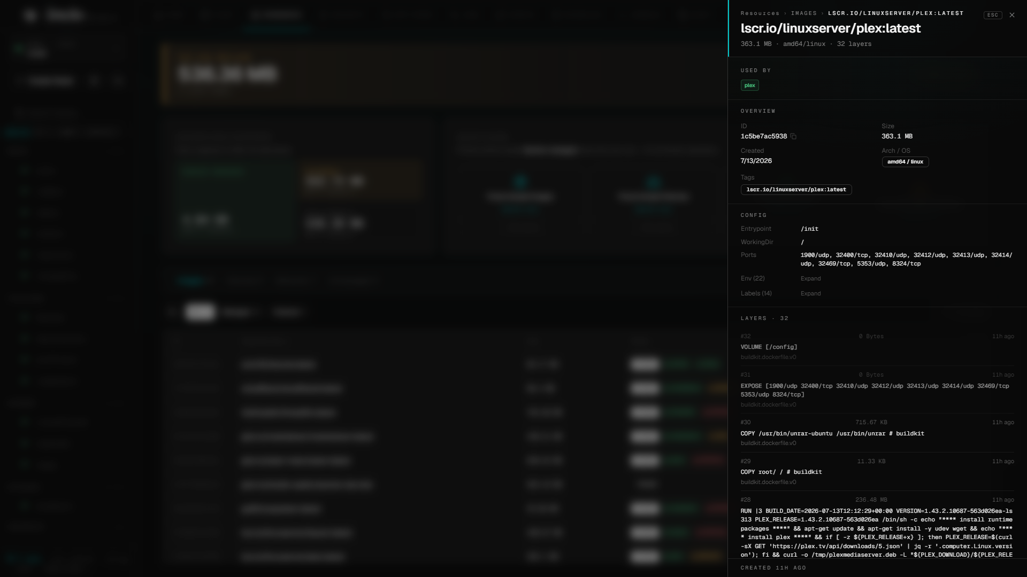Click buildkit.dockerfile.v0 under COPY root/ layer
The image size is (1027, 577).
(768, 482)
